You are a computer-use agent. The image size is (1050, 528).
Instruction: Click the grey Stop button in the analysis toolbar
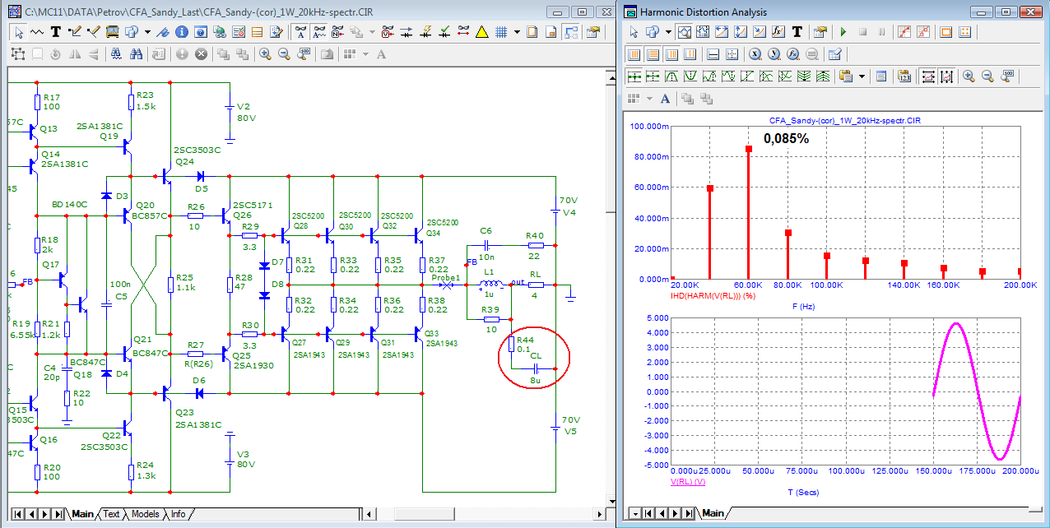coord(862,32)
